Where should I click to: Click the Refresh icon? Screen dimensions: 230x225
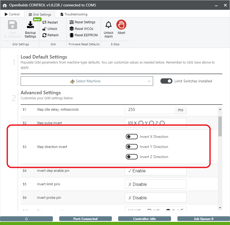44,35
